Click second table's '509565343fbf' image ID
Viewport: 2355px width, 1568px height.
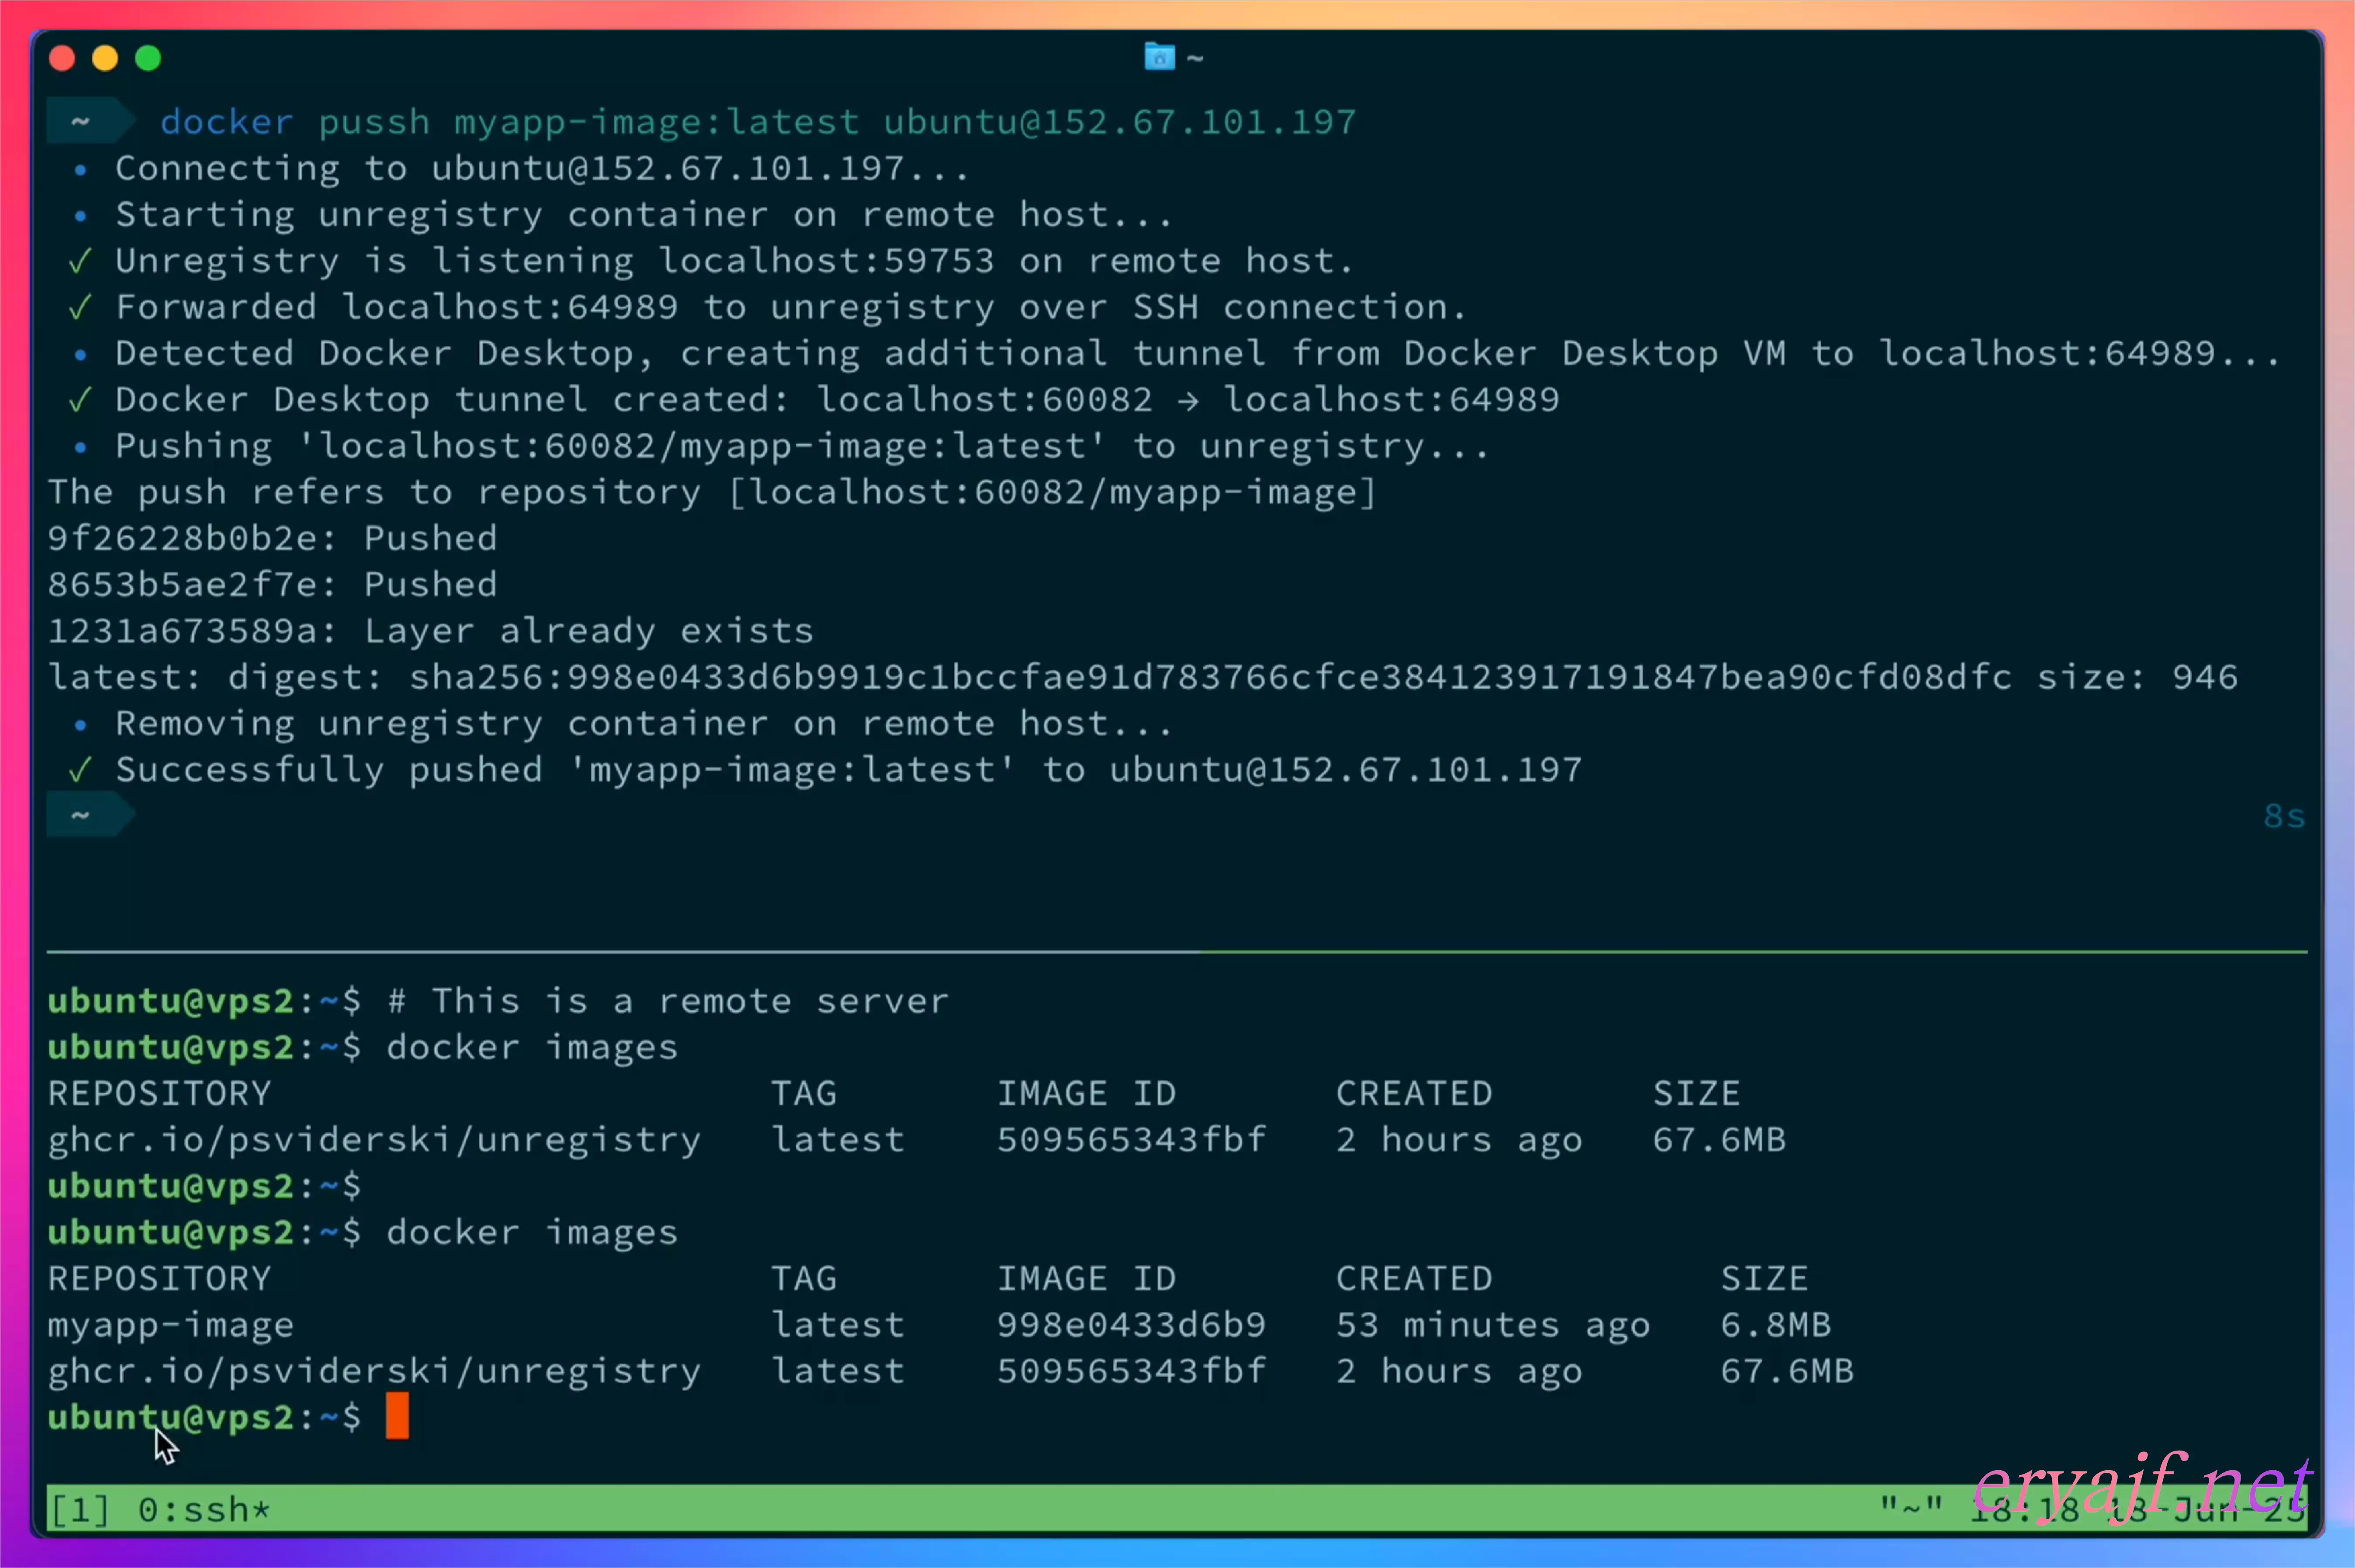(x=1132, y=1371)
